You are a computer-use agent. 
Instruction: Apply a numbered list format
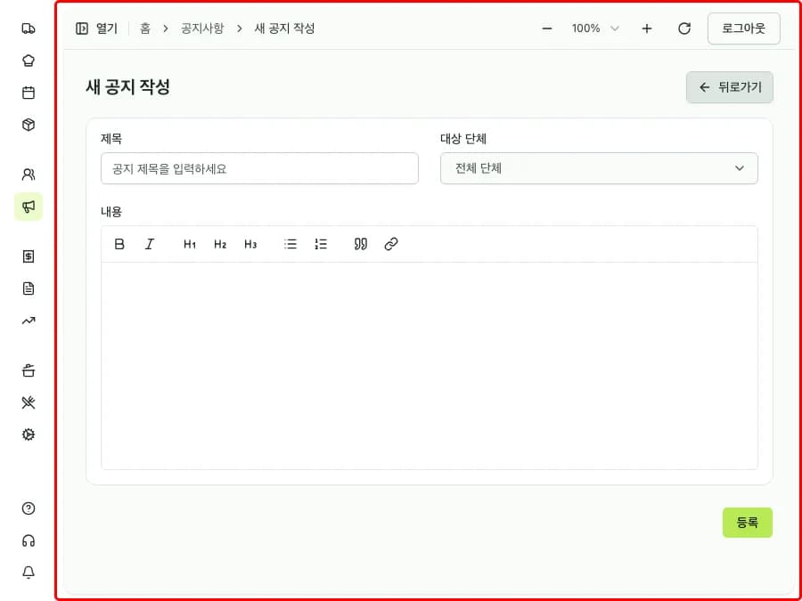pyautogui.click(x=321, y=243)
